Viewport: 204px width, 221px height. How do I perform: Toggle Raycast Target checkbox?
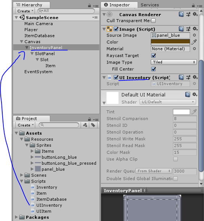coord(153,56)
